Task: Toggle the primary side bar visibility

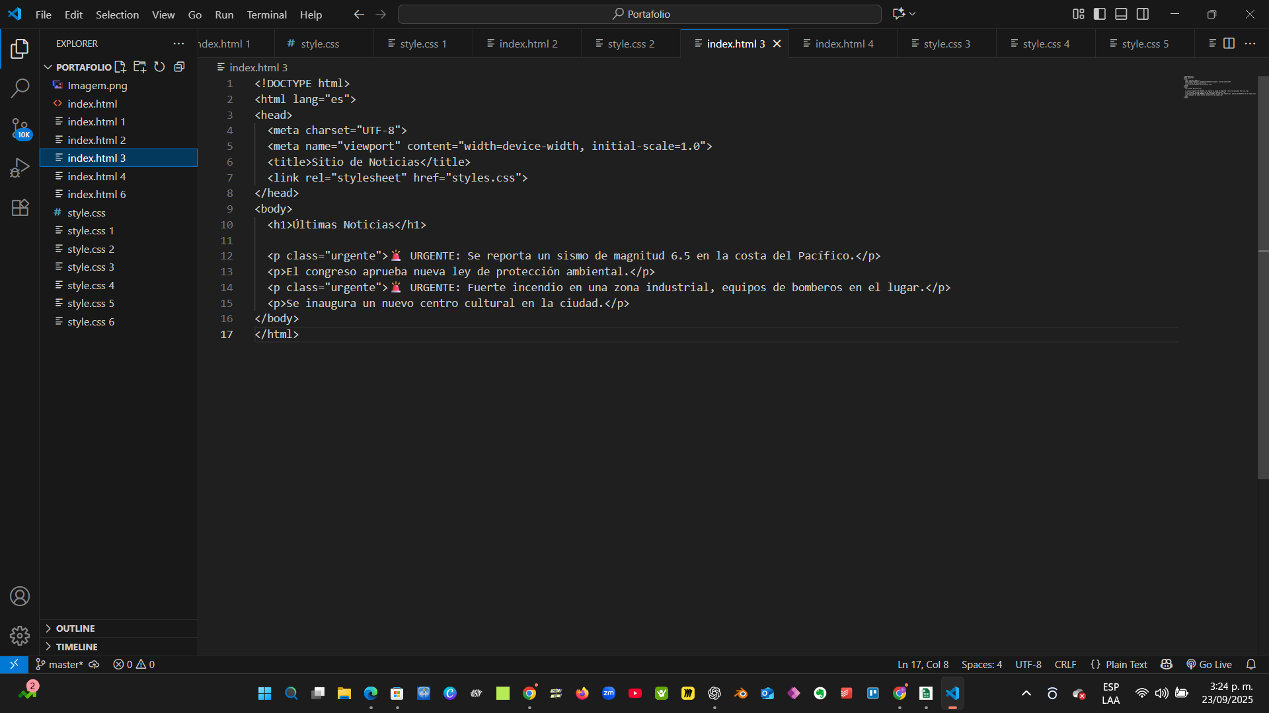Action: [x=1100, y=14]
